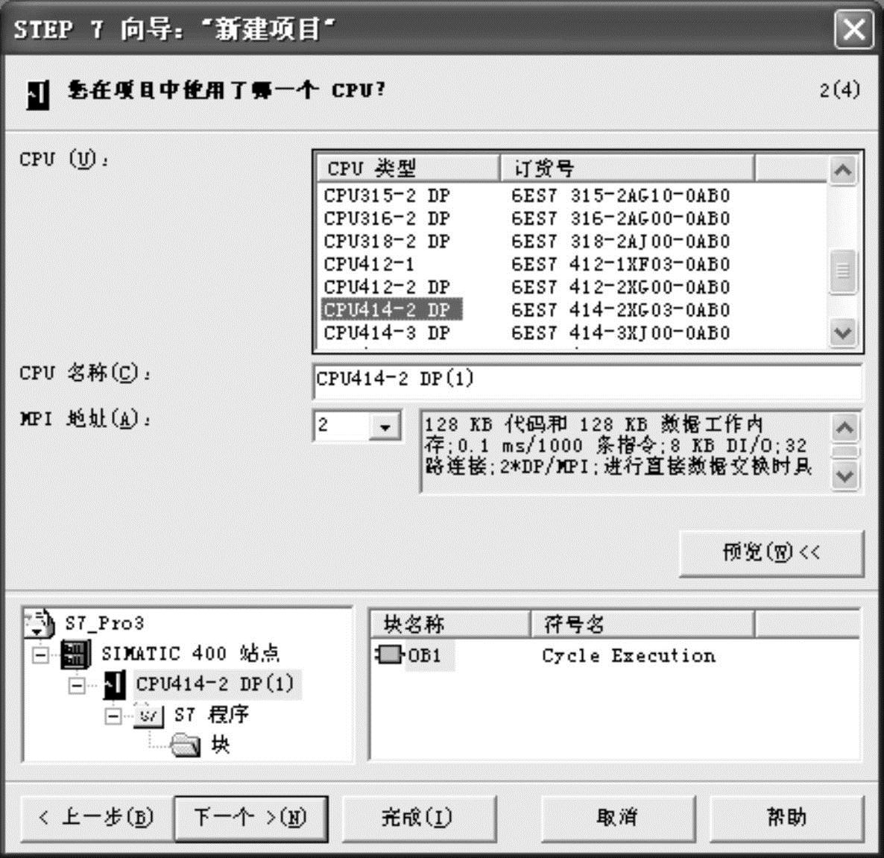The image size is (884, 858).
Task: Collapse the S7 程序 tree node
Action: click(x=113, y=716)
